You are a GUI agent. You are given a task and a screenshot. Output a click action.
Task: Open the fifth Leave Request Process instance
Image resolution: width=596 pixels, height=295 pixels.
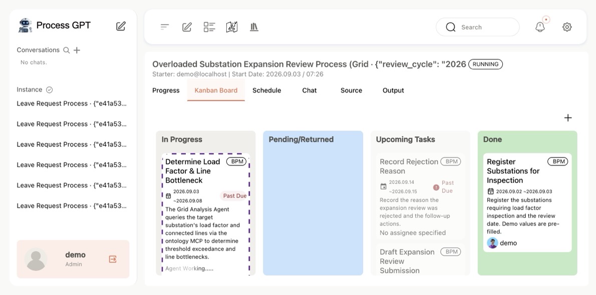[72, 185]
